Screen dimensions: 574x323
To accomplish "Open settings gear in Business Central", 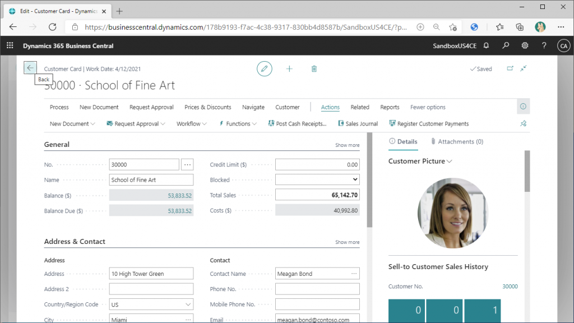I will coord(525,46).
